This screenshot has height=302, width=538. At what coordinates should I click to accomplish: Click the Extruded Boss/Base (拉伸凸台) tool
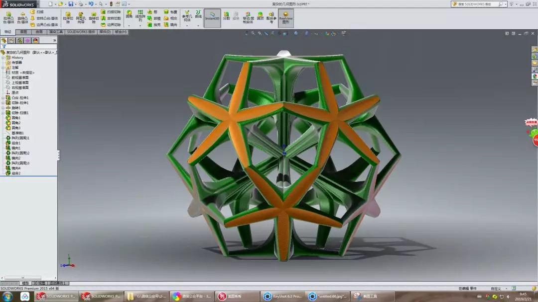point(8,18)
